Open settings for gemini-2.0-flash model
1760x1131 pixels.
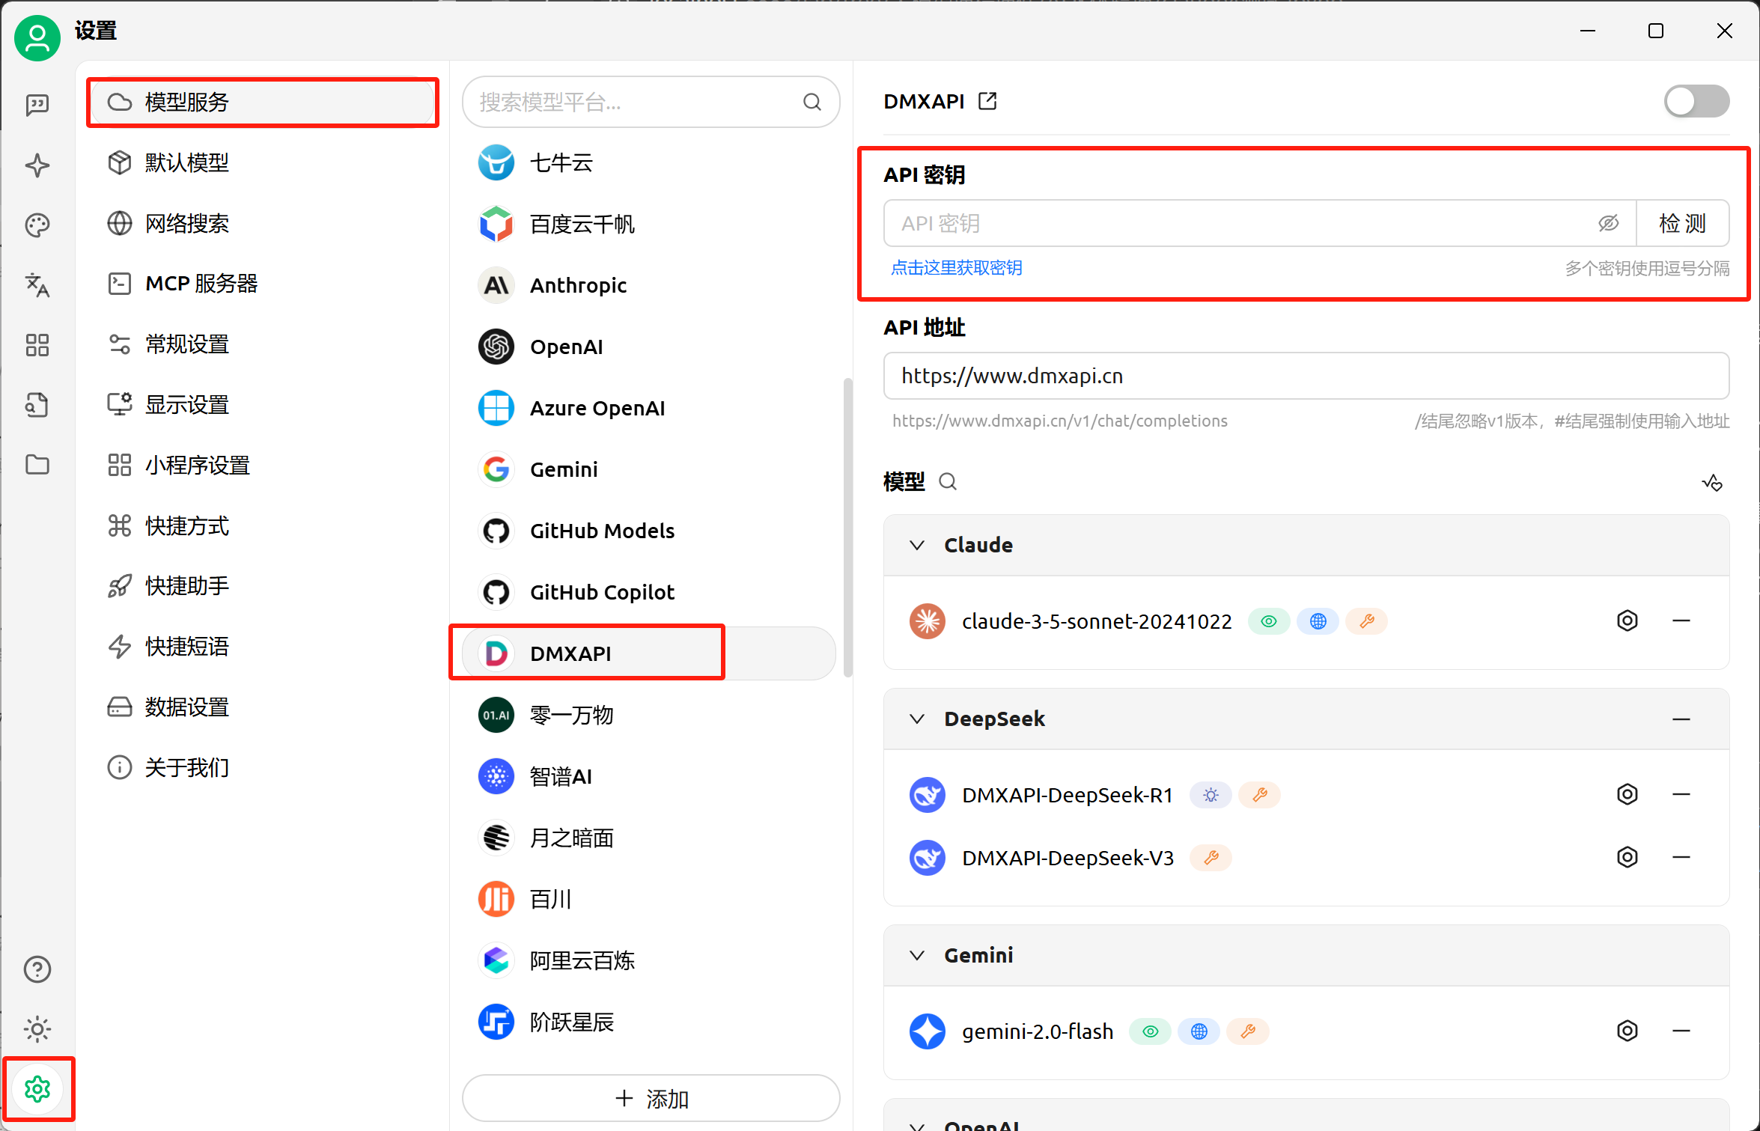pos(1627,1031)
